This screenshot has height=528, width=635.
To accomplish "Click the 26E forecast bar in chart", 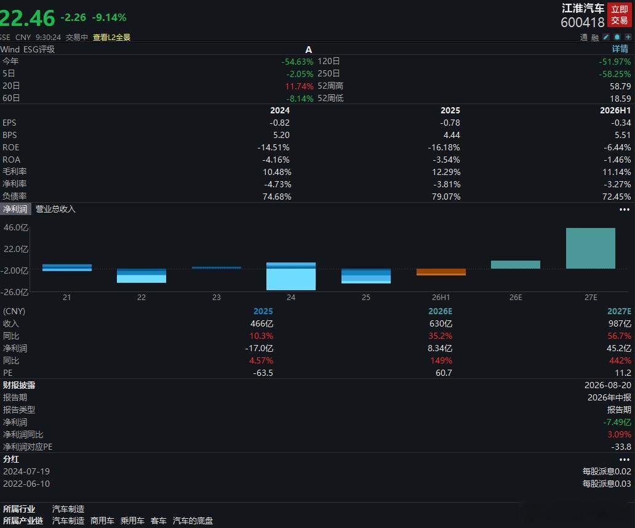I will click(x=516, y=264).
